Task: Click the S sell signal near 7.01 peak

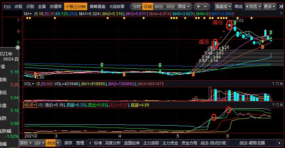Action: pos(235,23)
